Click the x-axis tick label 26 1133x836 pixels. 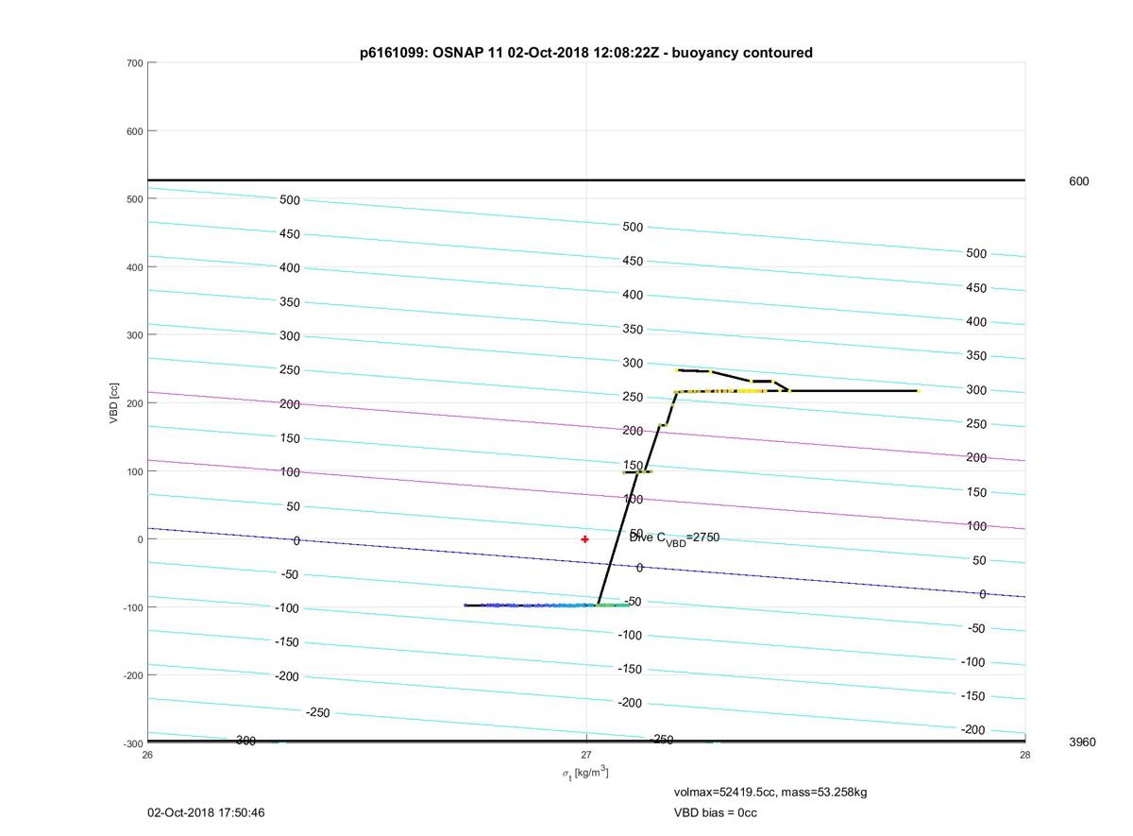tap(147, 755)
